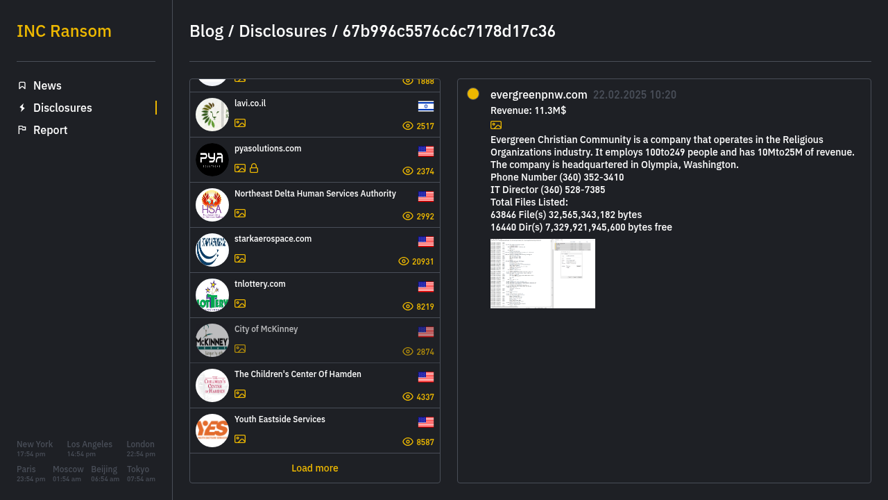
Task: Click the image icon below Revenue line
Action: pyautogui.click(x=496, y=125)
